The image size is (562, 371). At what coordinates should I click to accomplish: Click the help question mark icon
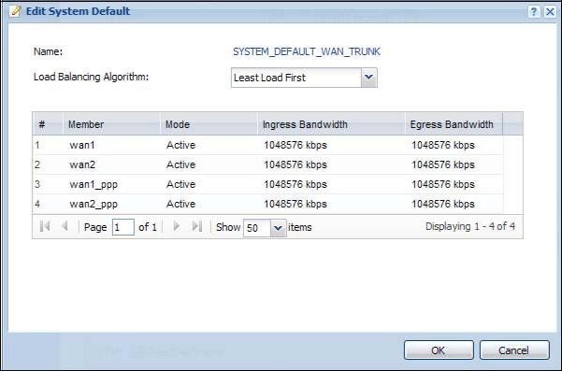point(534,12)
